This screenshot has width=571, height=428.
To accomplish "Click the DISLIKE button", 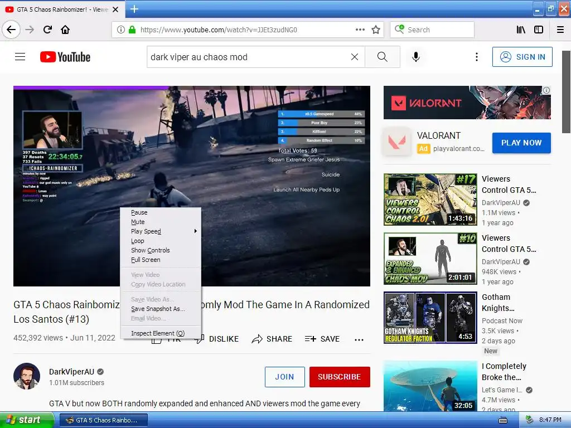I will (x=217, y=339).
